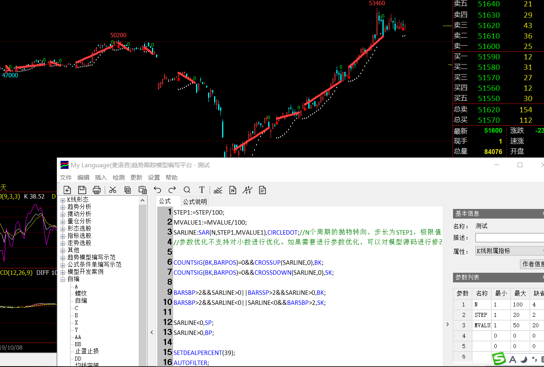Click the redo arrow icon
This screenshot has width=544, height=367.
172,190
